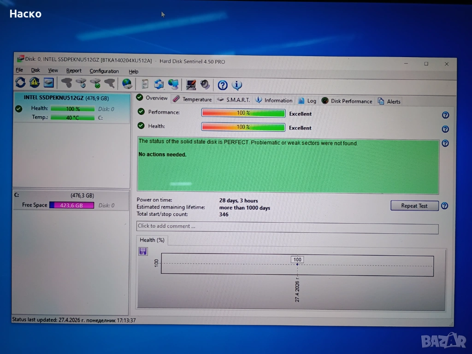The width and height of the screenshot is (472, 354).
Task: Click the 'Click to add comment' field
Action: (x=287, y=227)
